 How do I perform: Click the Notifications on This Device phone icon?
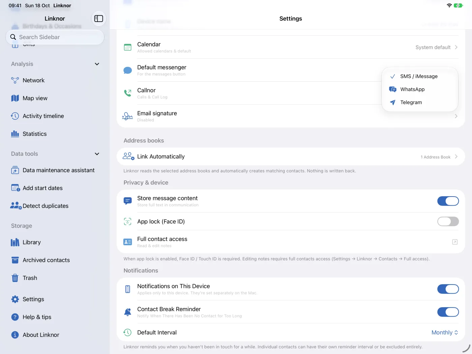tap(127, 289)
